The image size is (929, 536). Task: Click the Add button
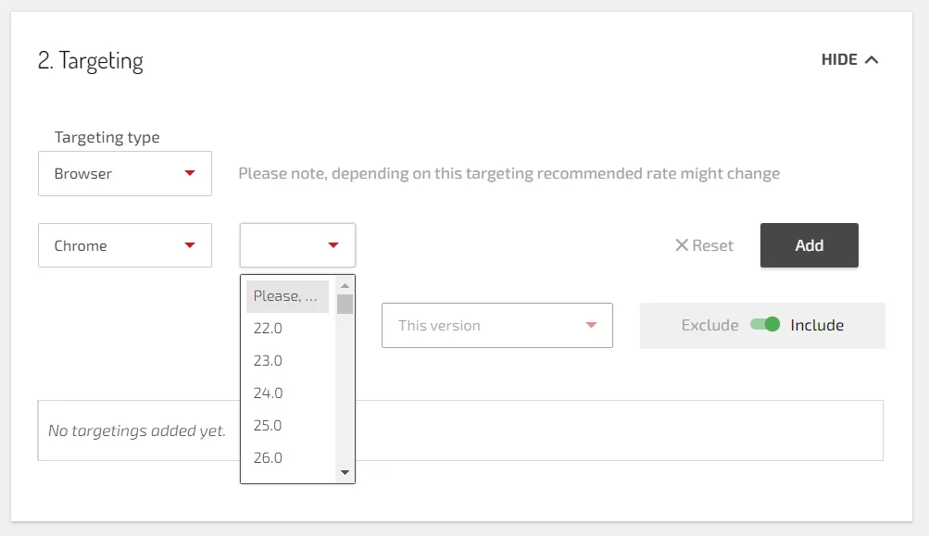[x=809, y=245]
